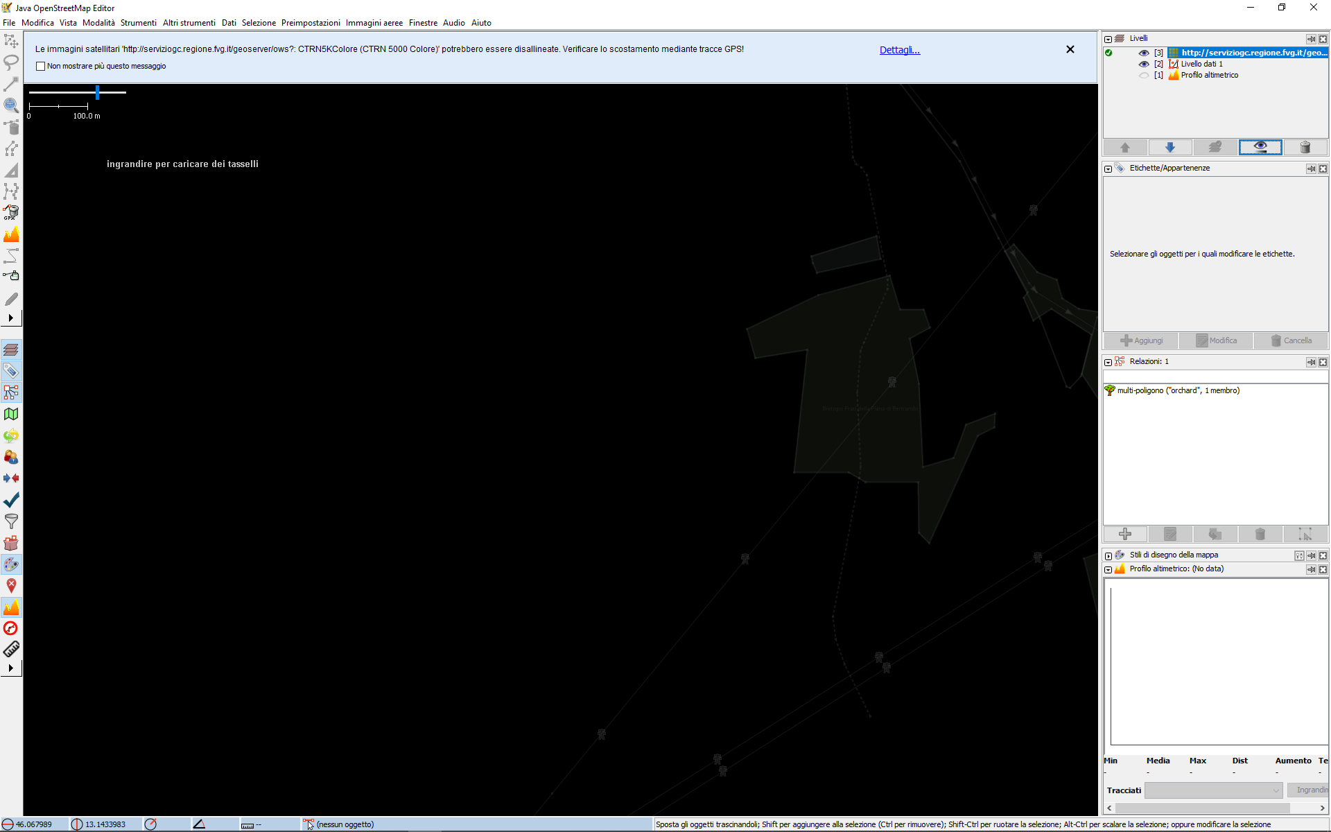Open the measurement ruler icon

(11, 650)
